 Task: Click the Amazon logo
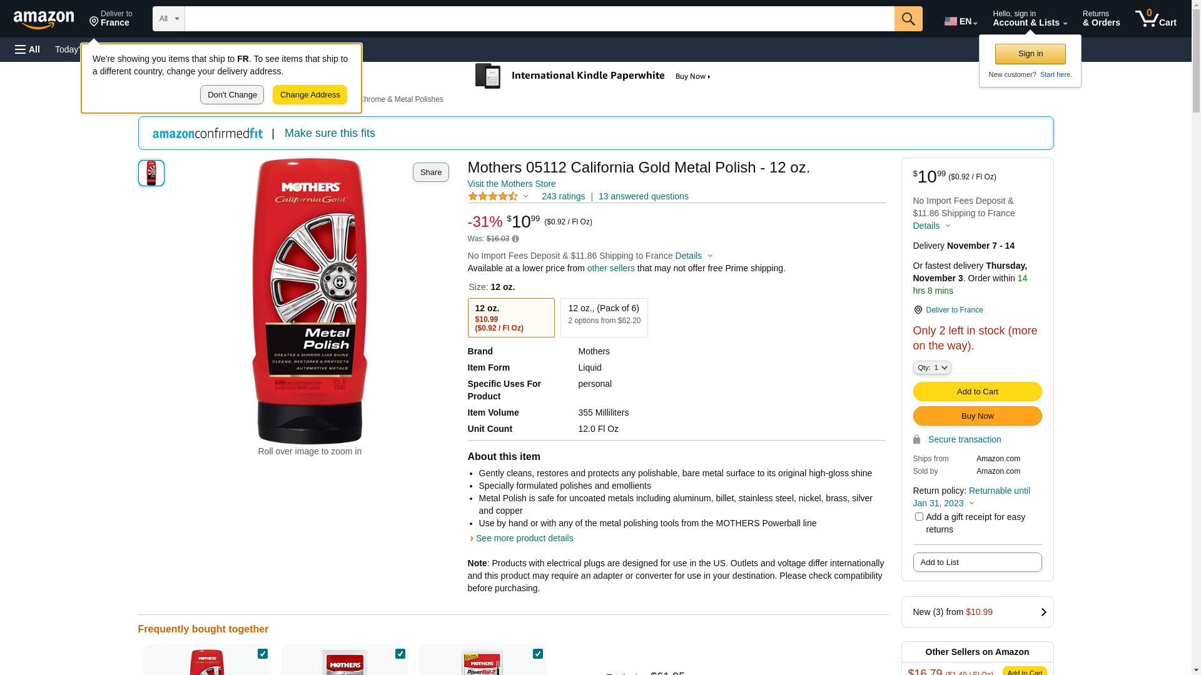click(44, 20)
